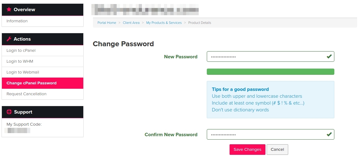Focus the New Password input field
The image size is (359, 157).
(x=265, y=57)
